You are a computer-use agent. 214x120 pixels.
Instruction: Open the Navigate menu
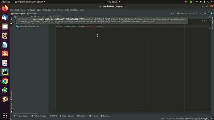point(31,10)
